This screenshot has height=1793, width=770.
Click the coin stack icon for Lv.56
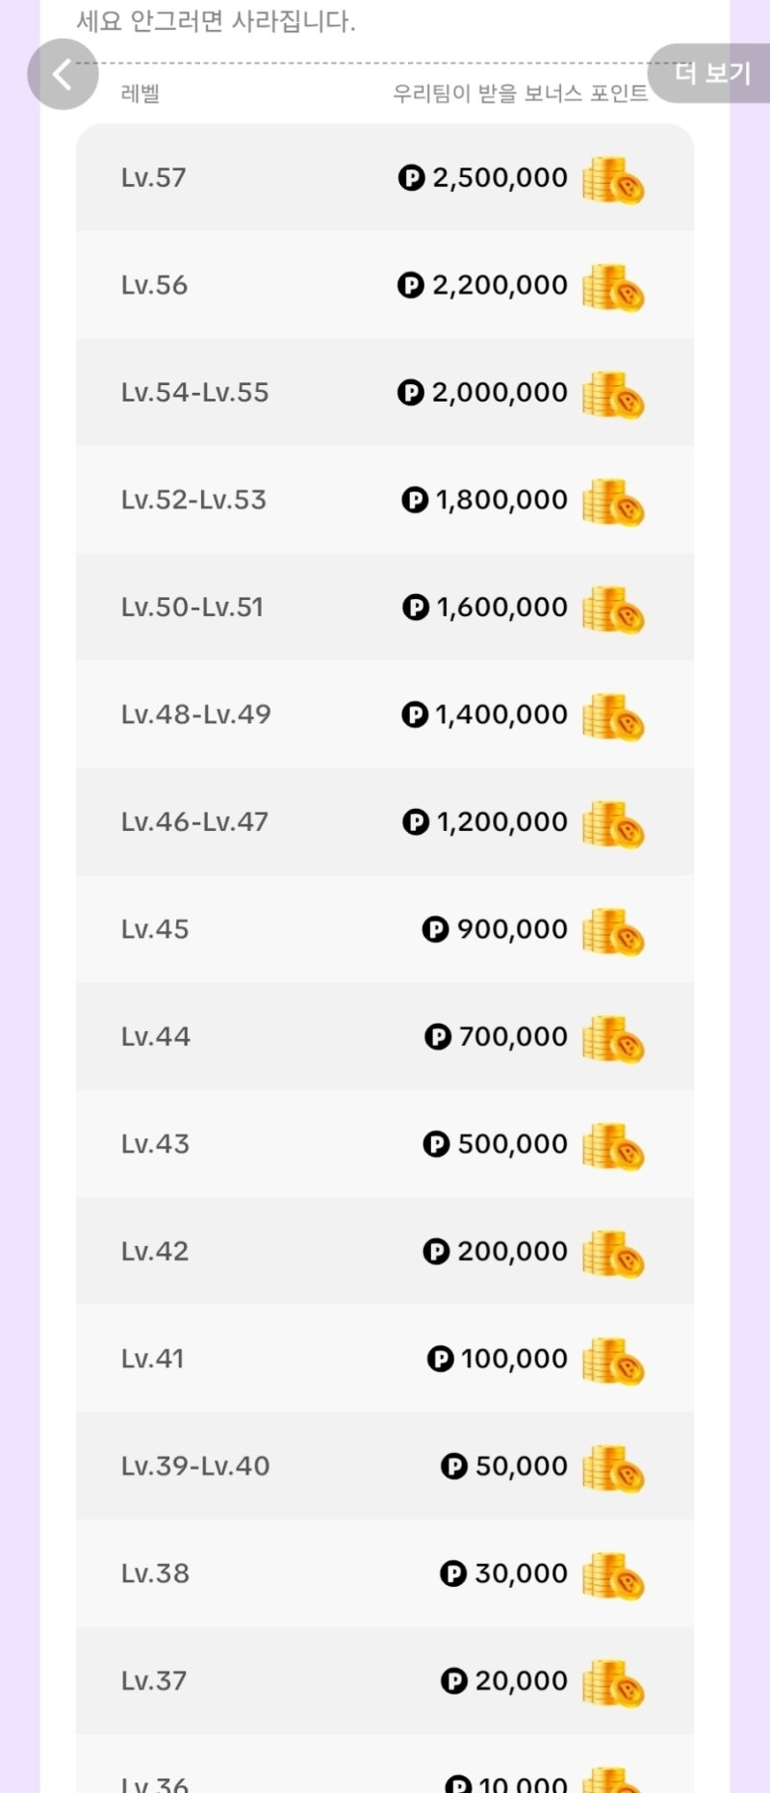tap(613, 288)
